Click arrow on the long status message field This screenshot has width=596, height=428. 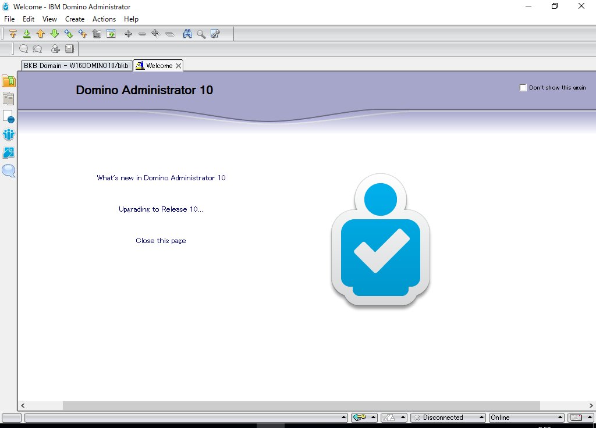point(343,418)
